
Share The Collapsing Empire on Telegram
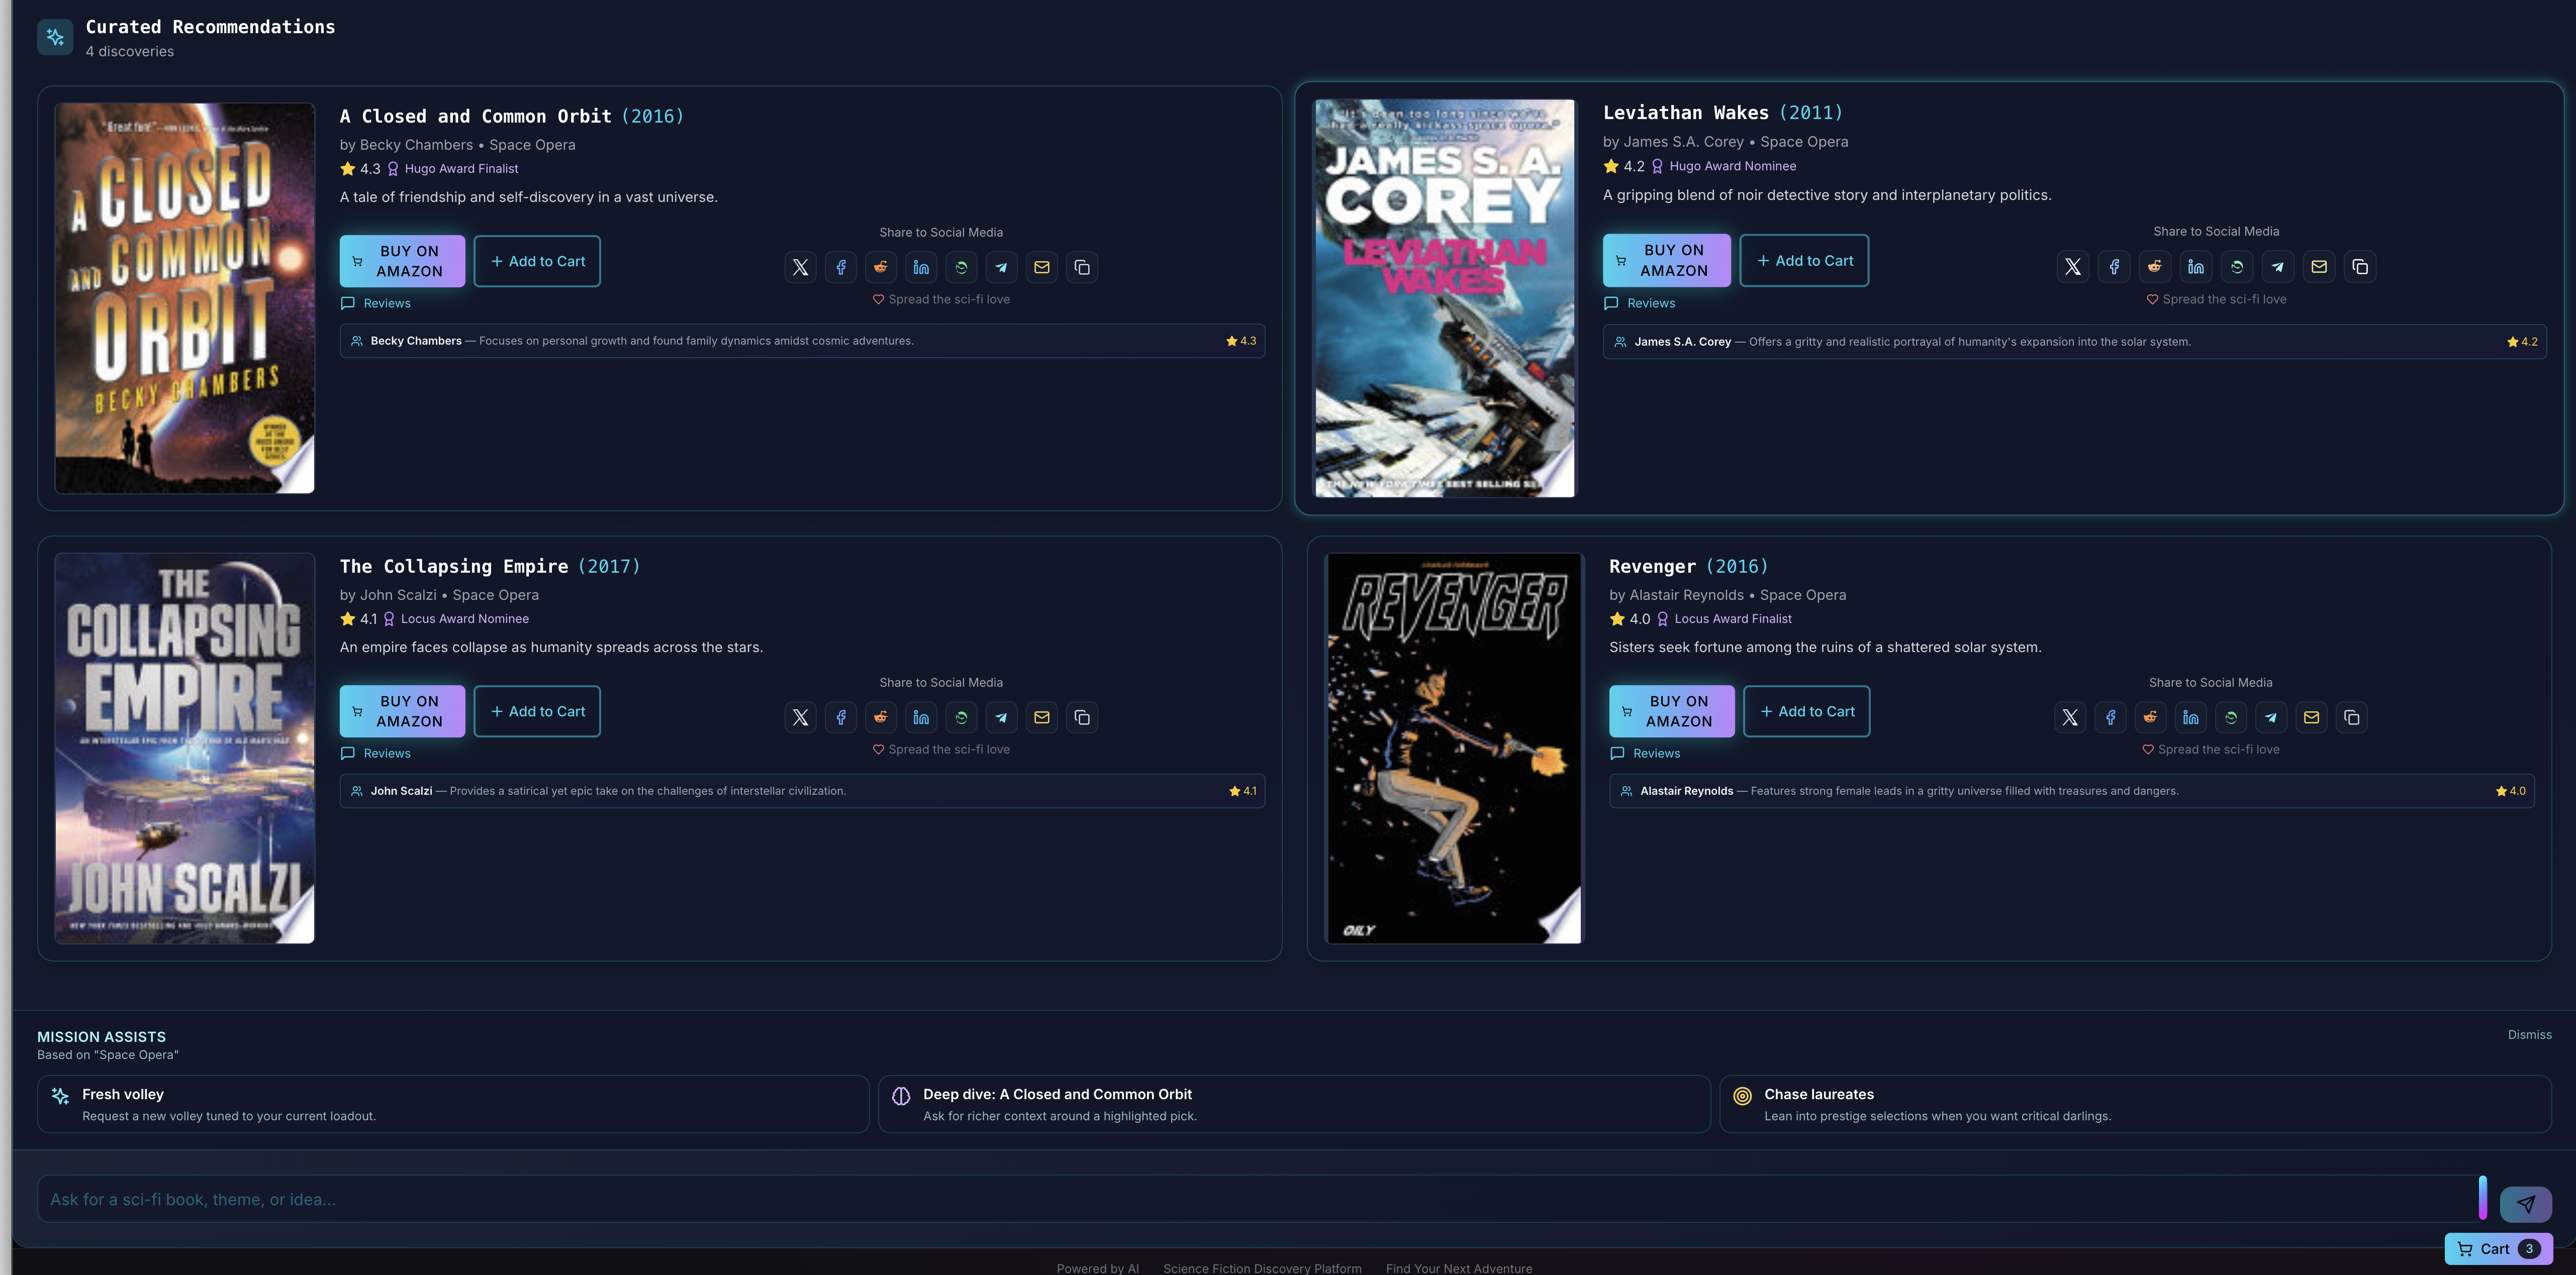(x=1001, y=717)
